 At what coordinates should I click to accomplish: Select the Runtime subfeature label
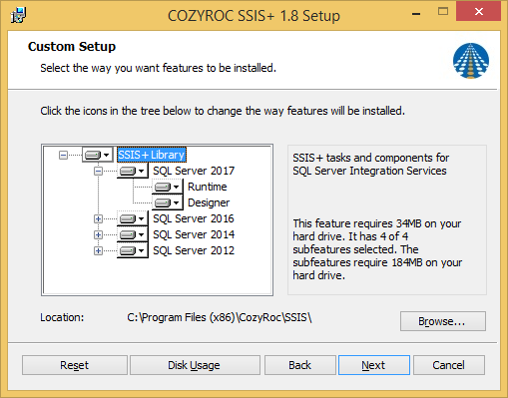tap(208, 187)
